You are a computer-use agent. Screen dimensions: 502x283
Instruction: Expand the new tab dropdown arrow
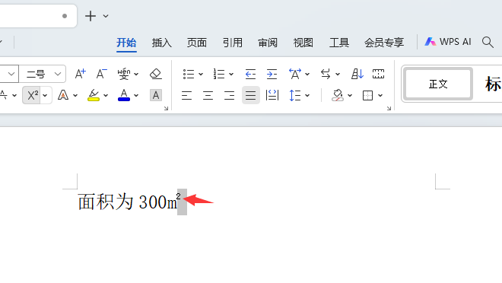coord(106,16)
